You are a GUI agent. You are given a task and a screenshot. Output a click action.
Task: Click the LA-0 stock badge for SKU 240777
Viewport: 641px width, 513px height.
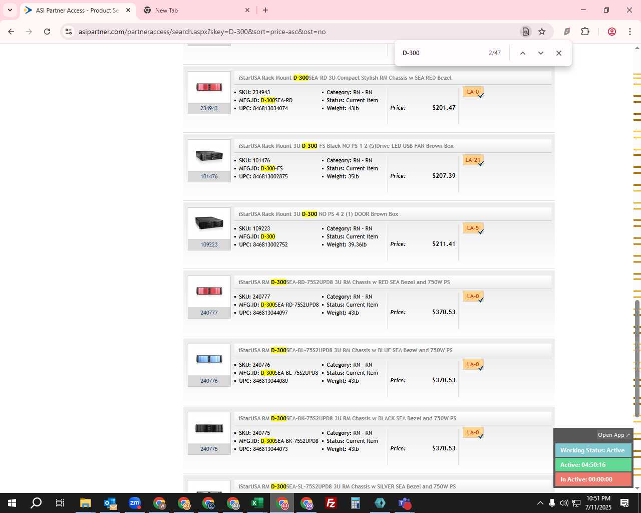(473, 297)
